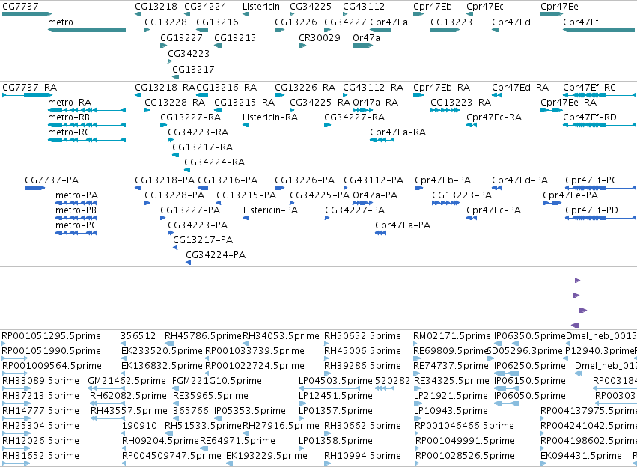The height and width of the screenshot is (467, 637).
Task: Click the metro gene label
Action: pyautogui.click(x=61, y=22)
